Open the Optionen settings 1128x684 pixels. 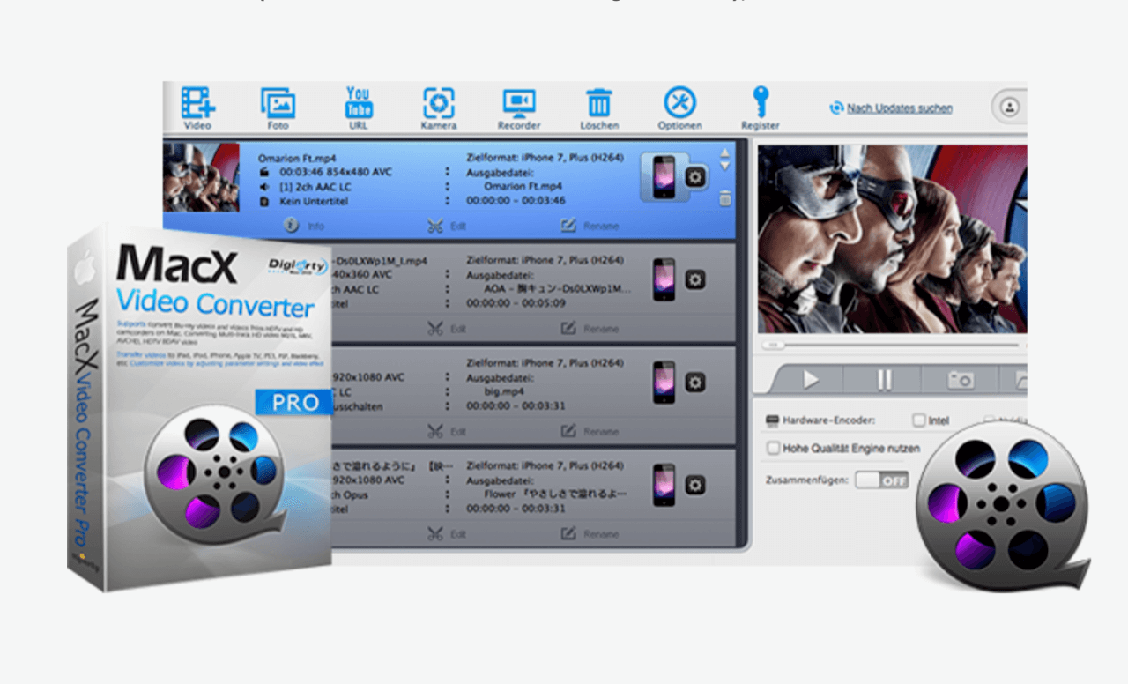679,102
